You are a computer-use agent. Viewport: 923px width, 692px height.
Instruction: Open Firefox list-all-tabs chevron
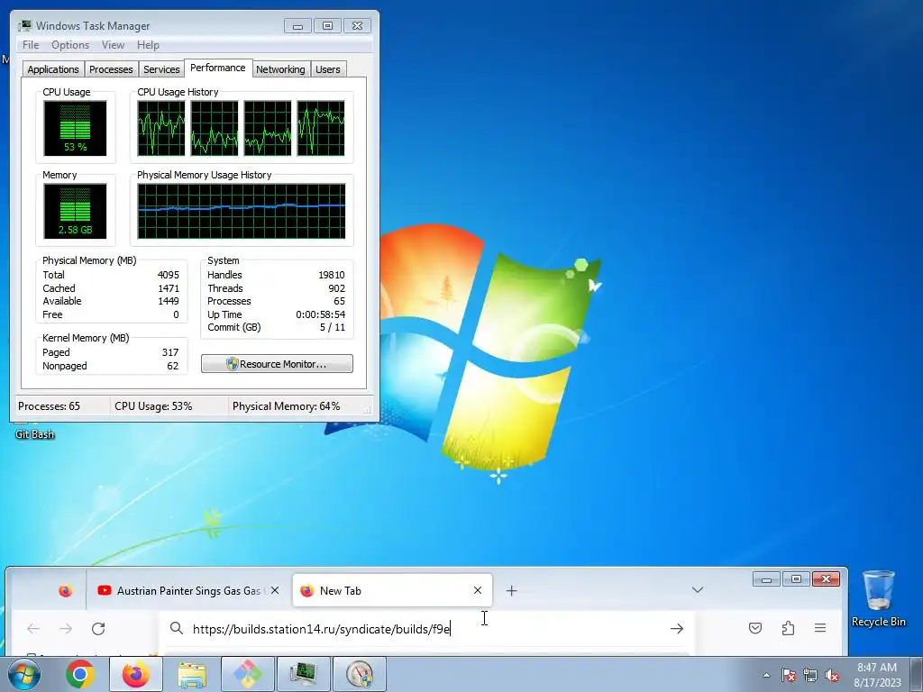pos(698,589)
